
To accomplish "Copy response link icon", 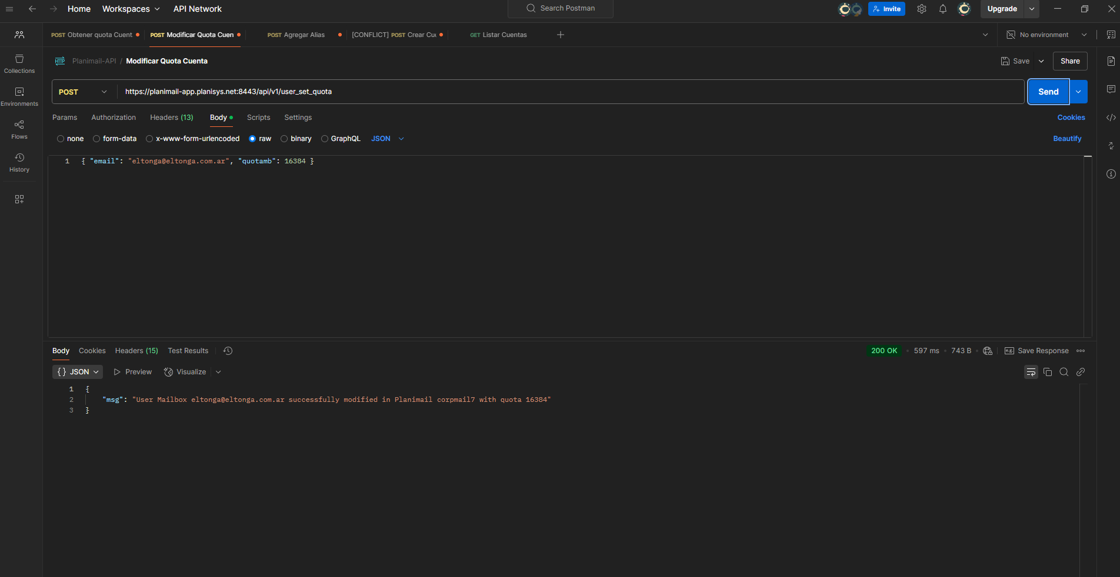I will point(1081,372).
